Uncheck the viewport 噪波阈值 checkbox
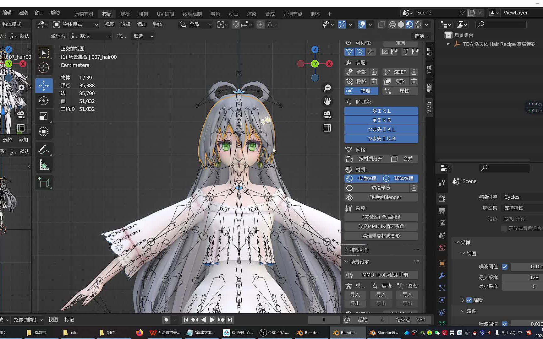Viewport: 543px width, 339px height. click(x=505, y=267)
